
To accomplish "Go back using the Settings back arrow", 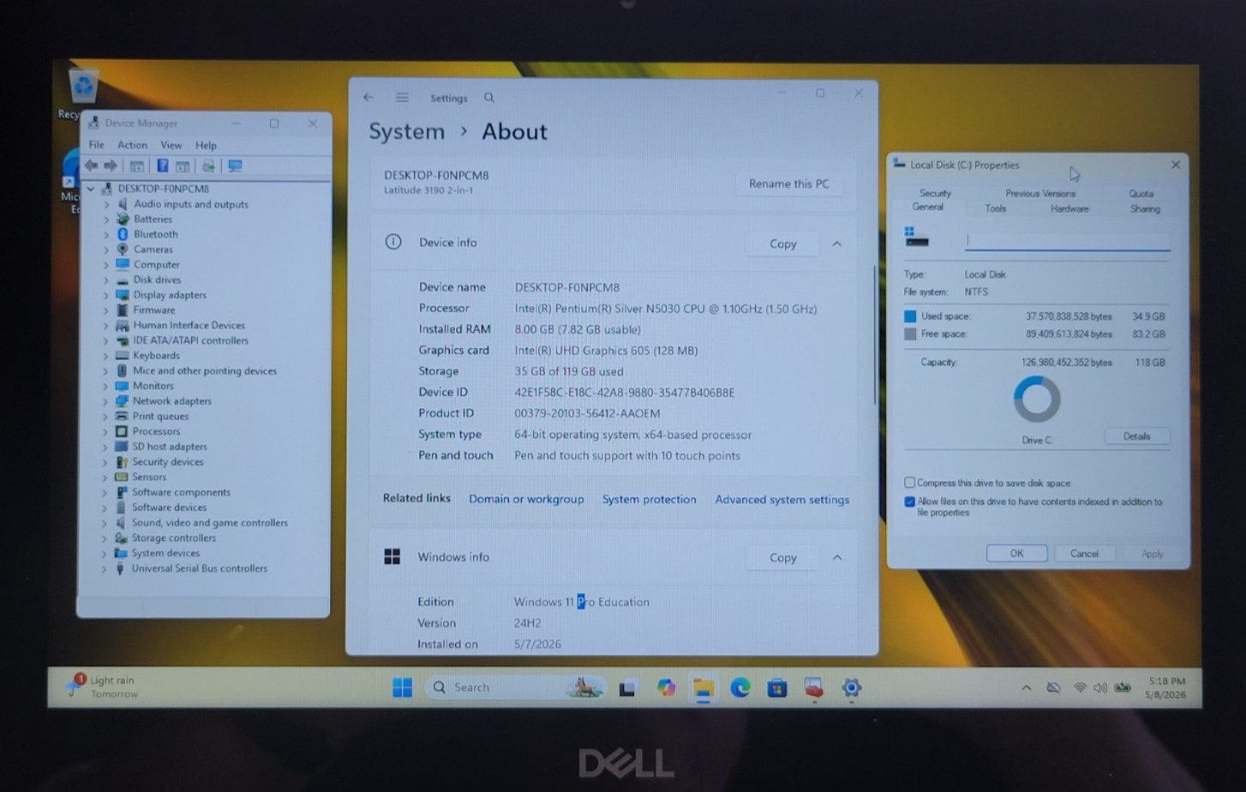I will point(368,98).
